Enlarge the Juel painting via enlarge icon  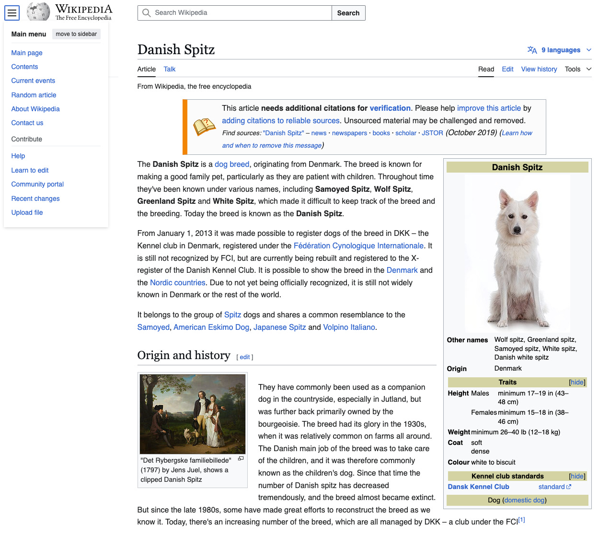tap(241, 459)
